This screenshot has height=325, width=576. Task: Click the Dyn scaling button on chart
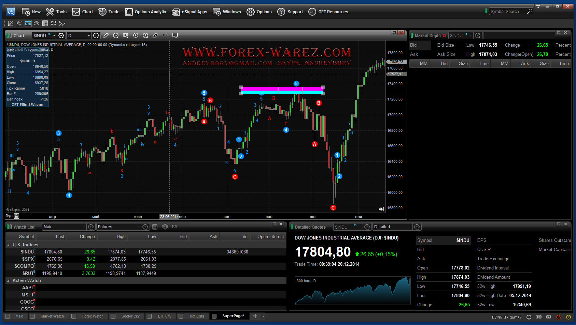(9, 216)
